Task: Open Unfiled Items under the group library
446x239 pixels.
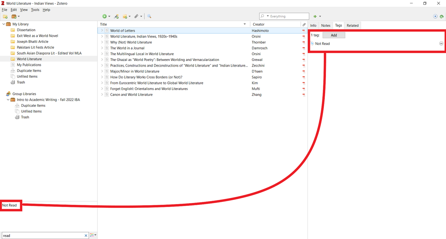Action: pyautogui.click(x=31, y=111)
